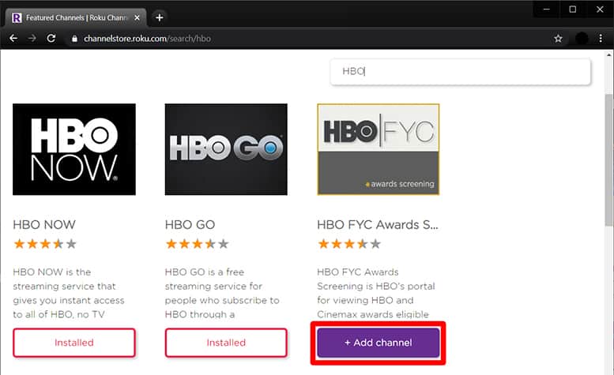Screen dimensions: 614x375
Task: Click the description 'HBO NOW is the streaming service'
Action: coord(69,293)
